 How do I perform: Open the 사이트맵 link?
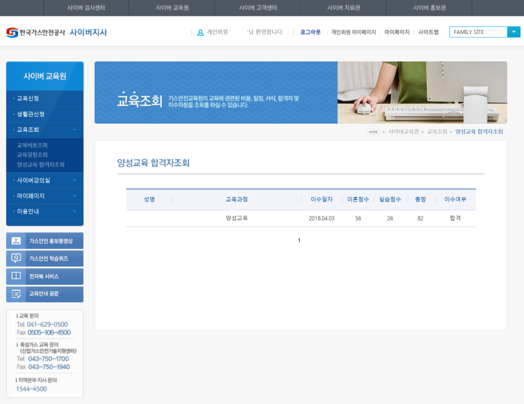pos(429,32)
